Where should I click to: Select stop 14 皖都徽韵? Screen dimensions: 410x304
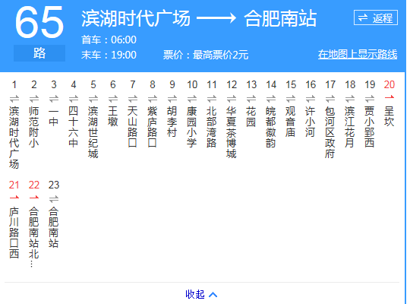(271, 127)
